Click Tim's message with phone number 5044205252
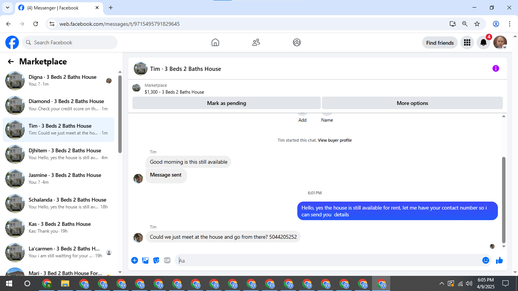The width and height of the screenshot is (518, 291). click(x=223, y=237)
